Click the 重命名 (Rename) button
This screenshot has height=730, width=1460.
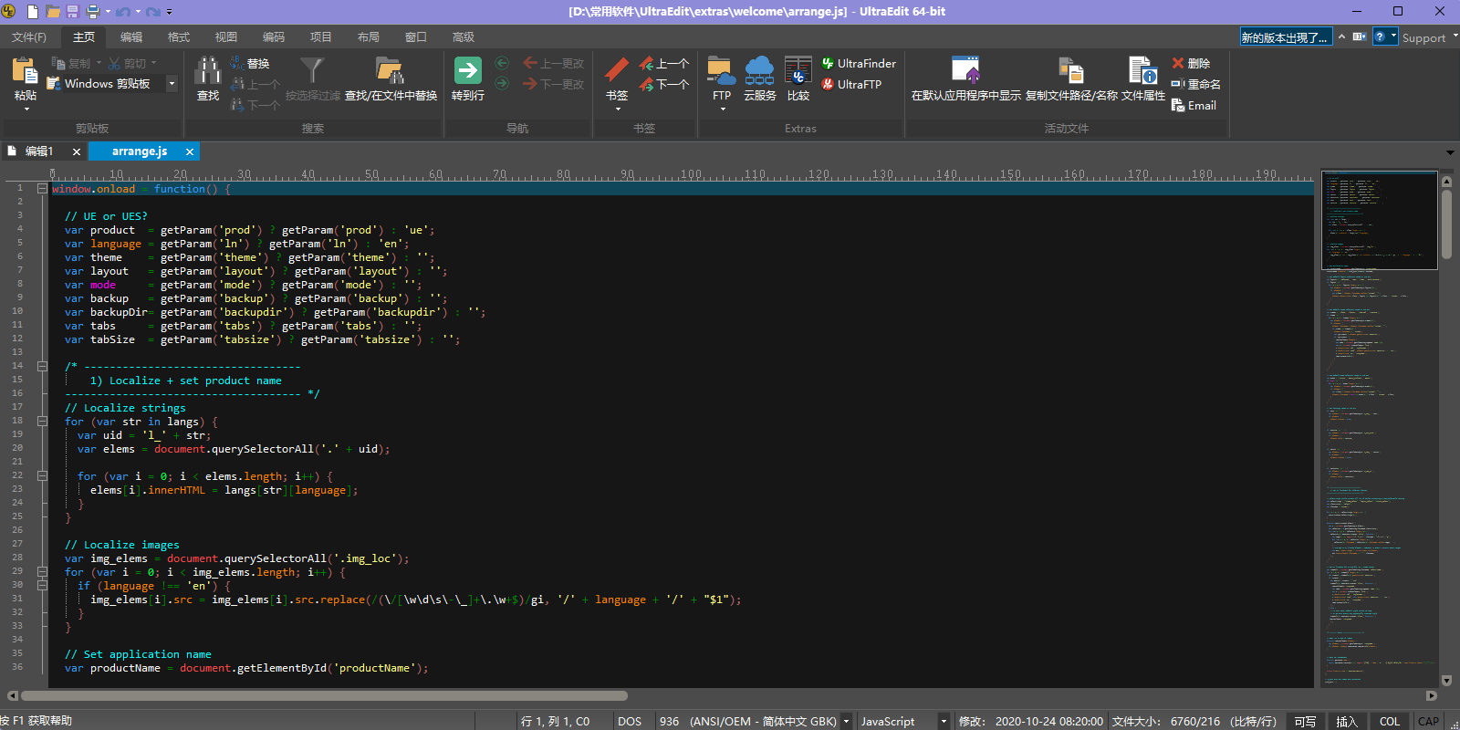click(x=1196, y=84)
